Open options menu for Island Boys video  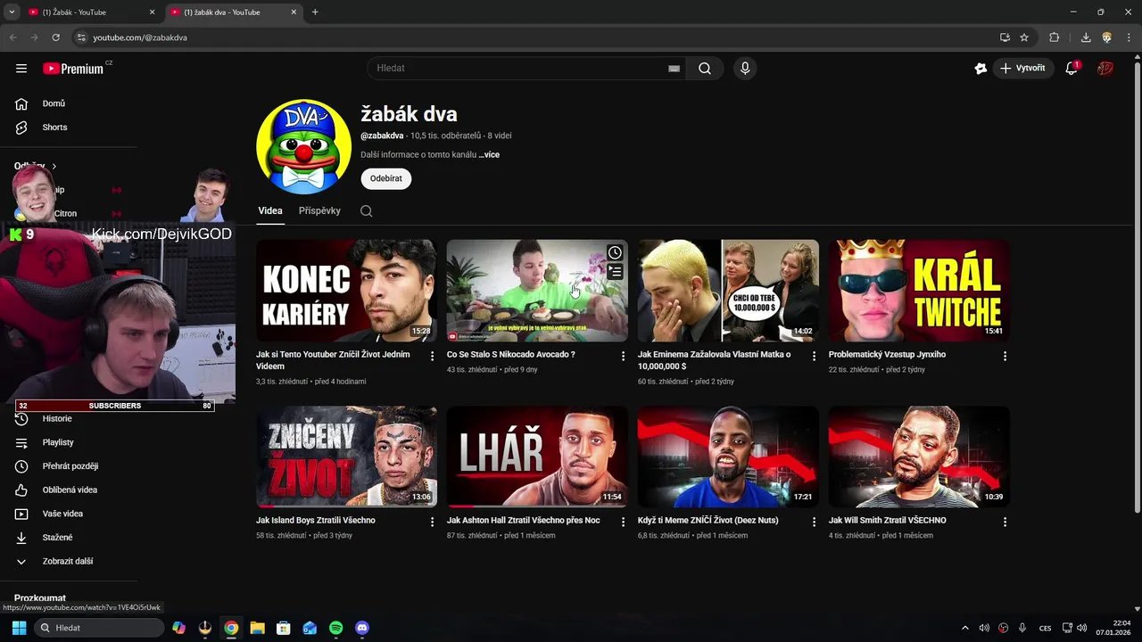tap(432, 522)
